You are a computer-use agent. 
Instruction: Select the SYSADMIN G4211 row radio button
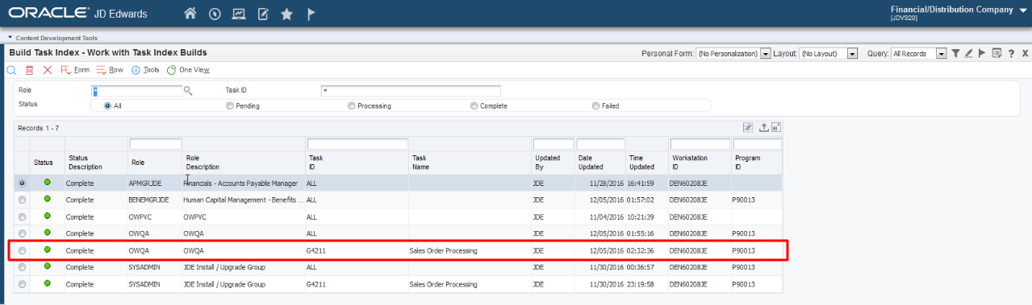[22, 284]
